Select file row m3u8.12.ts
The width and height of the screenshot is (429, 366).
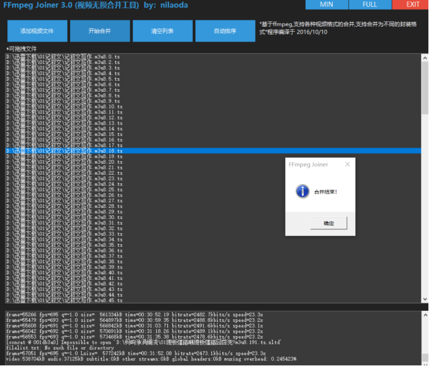[213, 117]
